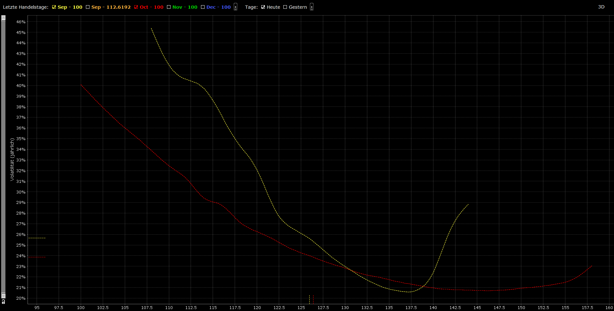Viewport: 614px width, 311px height.
Task: Click the yellow dashed level marker near 26%
Action: [37, 238]
